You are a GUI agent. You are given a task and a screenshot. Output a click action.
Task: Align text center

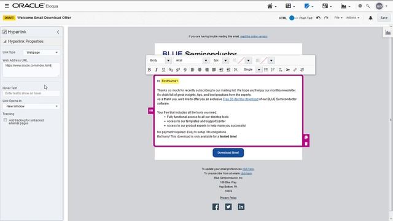point(200,69)
